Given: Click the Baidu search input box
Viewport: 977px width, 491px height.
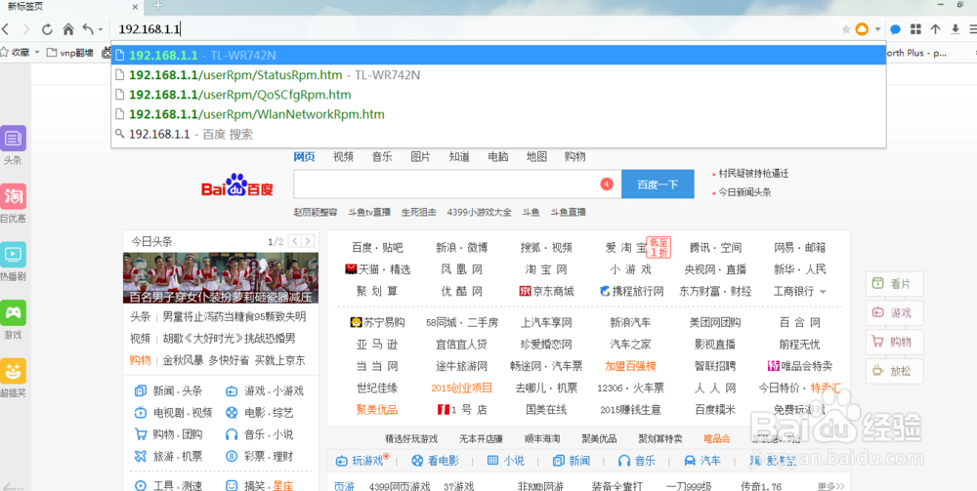Looking at the screenshot, I should click(457, 184).
